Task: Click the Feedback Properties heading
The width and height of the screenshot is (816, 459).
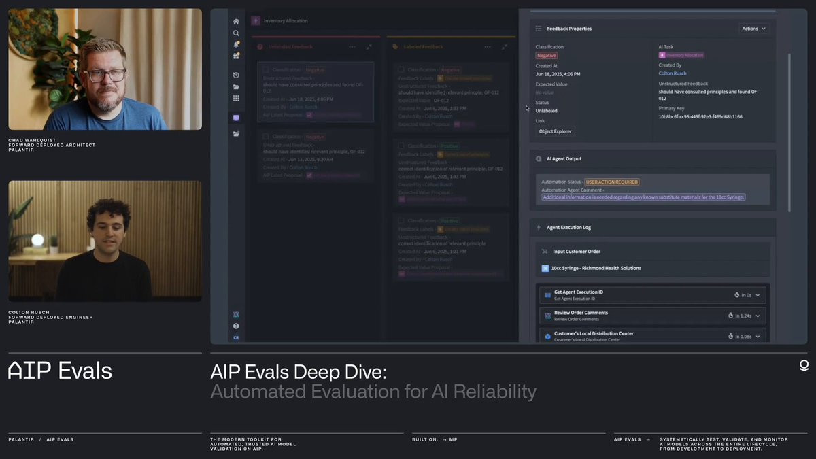Action: coord(569,29)
